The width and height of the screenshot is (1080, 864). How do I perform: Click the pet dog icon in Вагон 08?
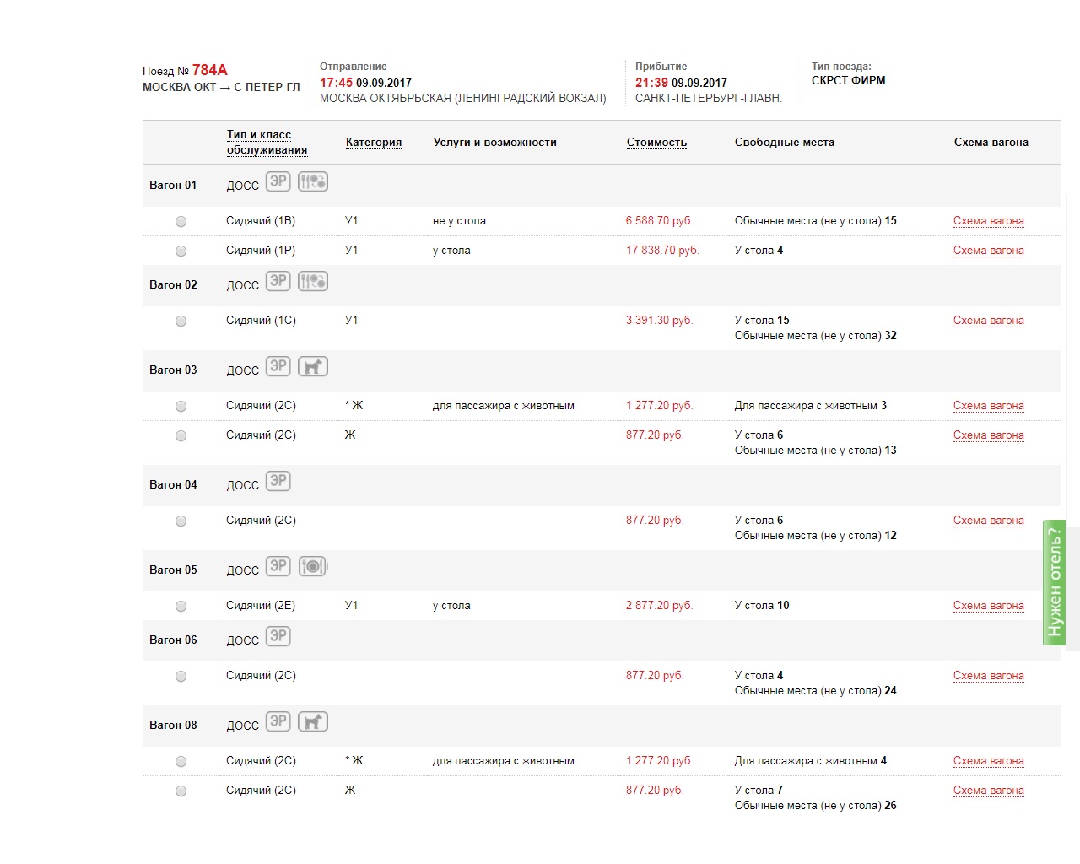(x=313, y=721)
